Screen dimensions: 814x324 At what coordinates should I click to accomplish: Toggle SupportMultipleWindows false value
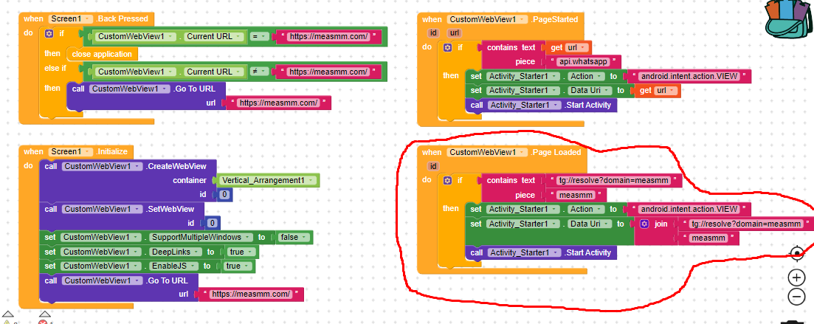(x=293, y=238)
